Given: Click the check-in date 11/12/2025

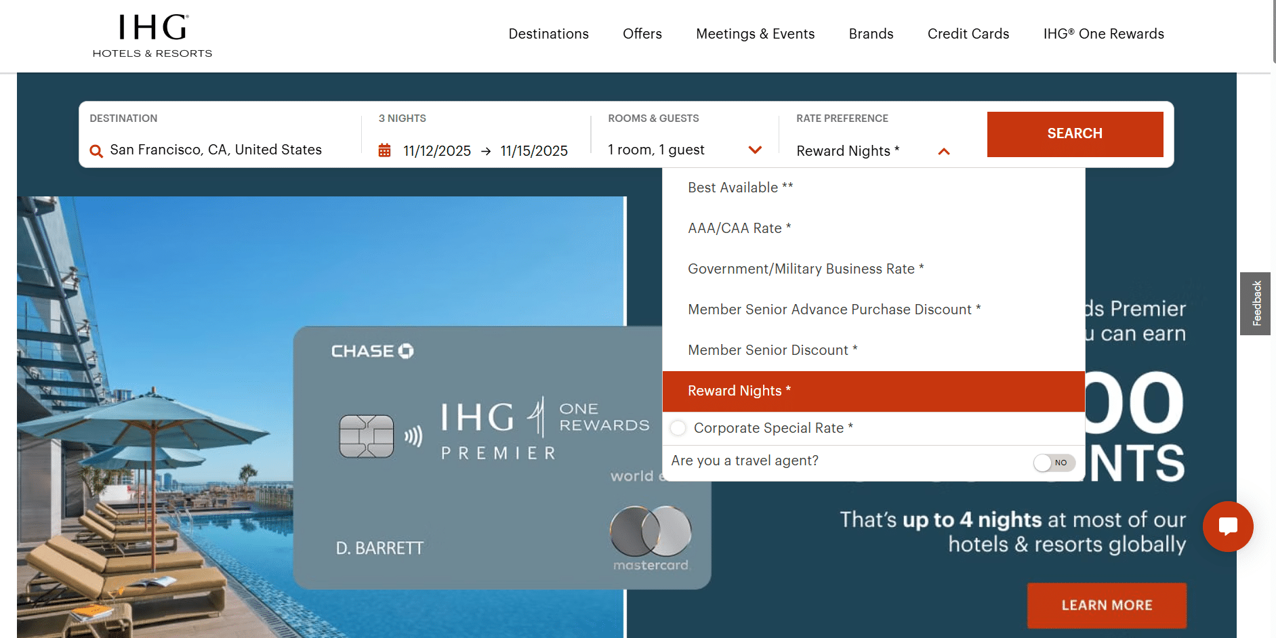Looking at the screenshot, I should 437,151.
